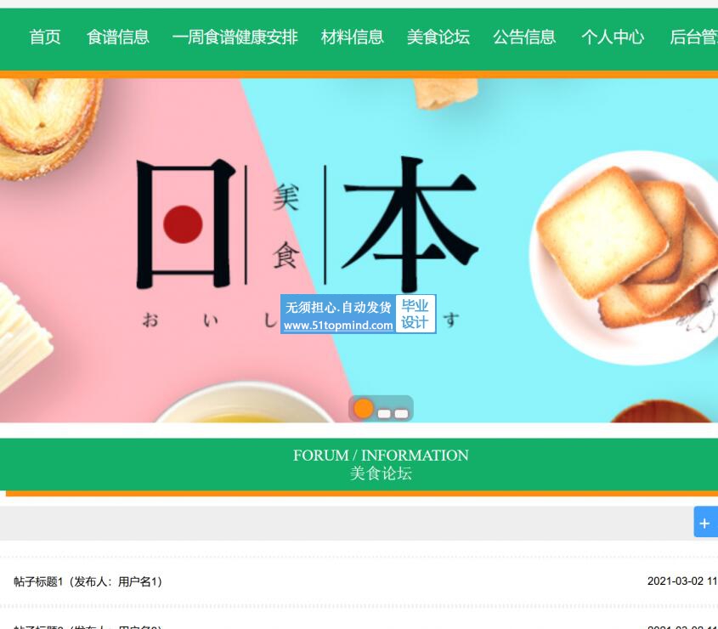Navigate to 材料信息 menu item

[352, 37]
